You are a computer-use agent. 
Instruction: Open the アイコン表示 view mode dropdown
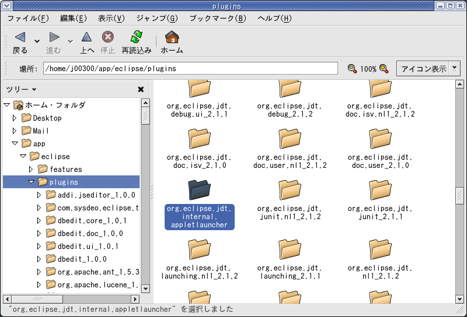(x=428, y=69)
